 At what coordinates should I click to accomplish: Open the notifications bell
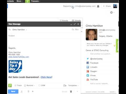point(98,6)
